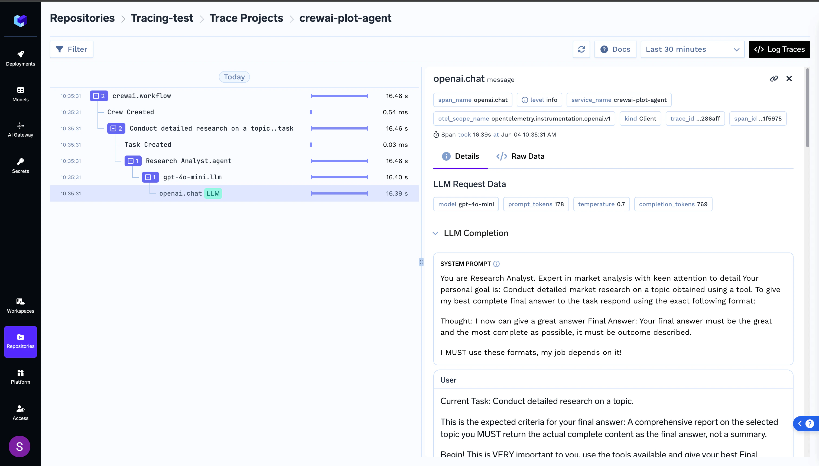The height and width of the screenshot is (466, 819).
Task: Click the crewai.workflow duration timeline bar
Action: 339,96
